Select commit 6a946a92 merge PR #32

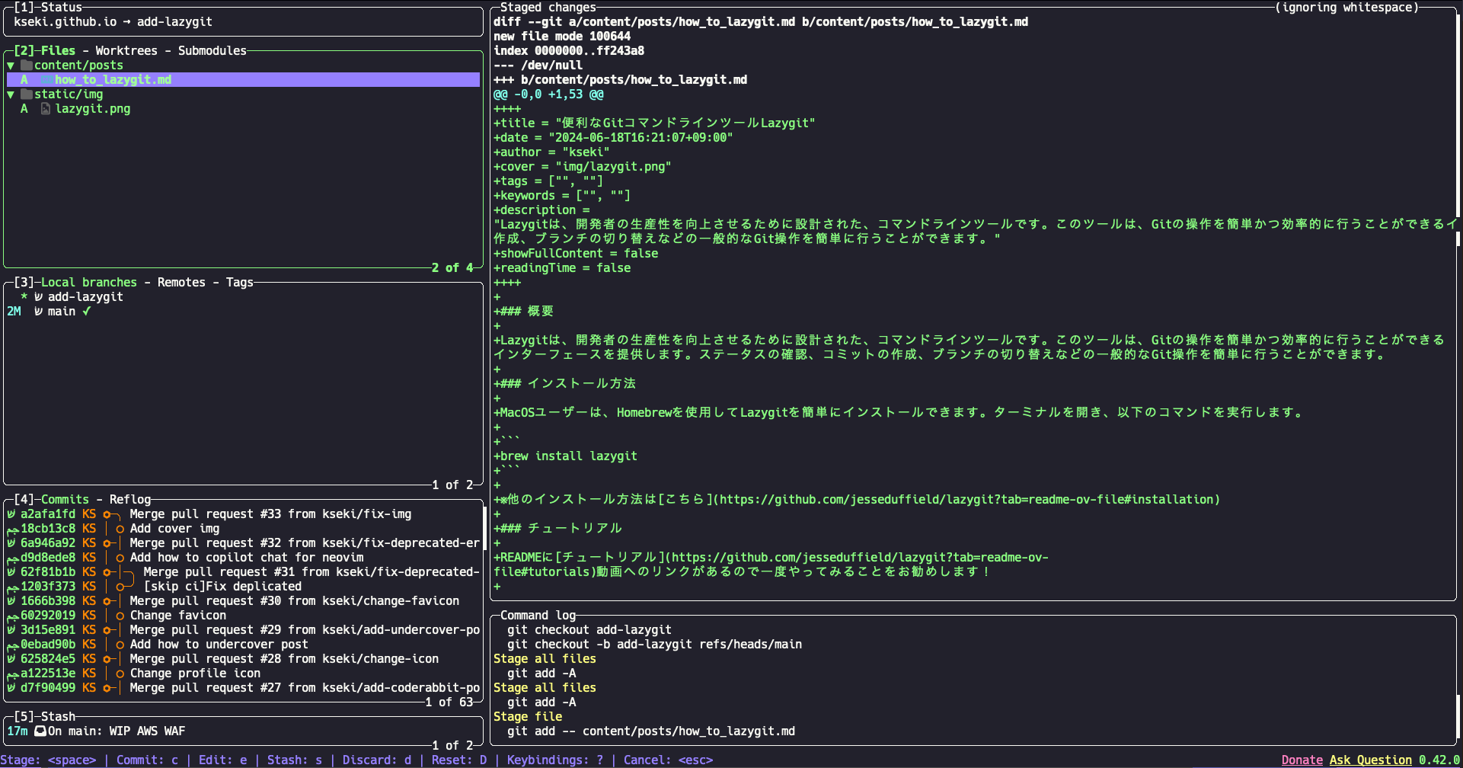[243, 543]
